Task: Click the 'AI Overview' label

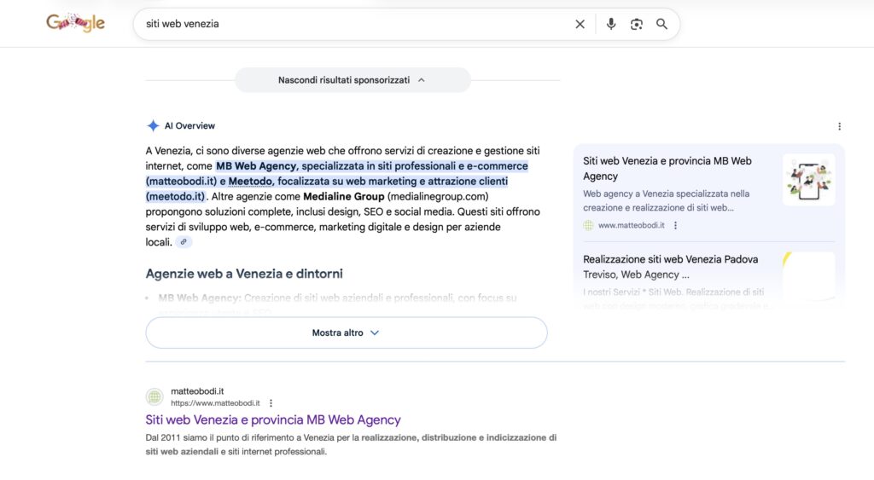Action: pos(189,126)
